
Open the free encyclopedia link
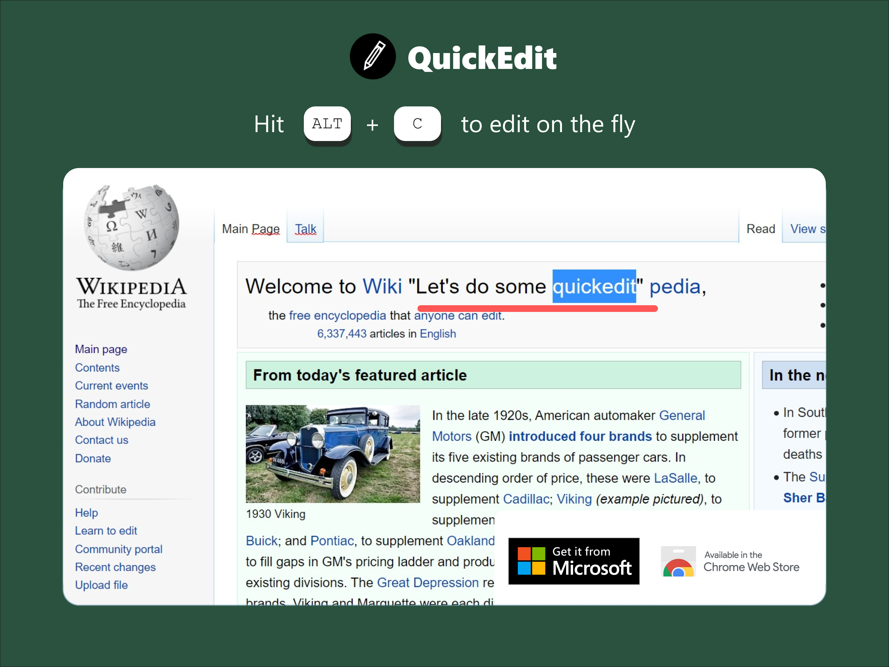point(338,315)
